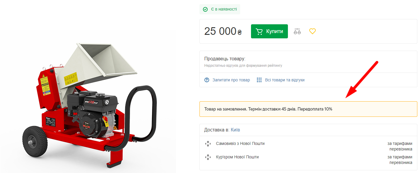Viewport: 420px width, 173px height.
Task: Click the green checkmark availability icon
Action: click(205, 9)
